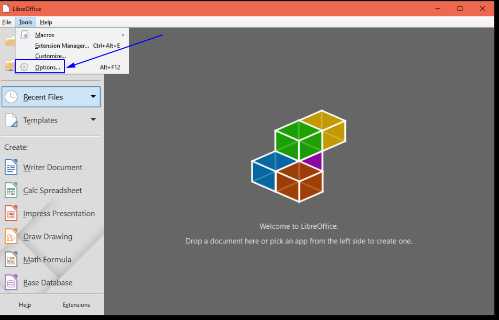Click the Draw Drawing icon

click(x=11, y=236)
